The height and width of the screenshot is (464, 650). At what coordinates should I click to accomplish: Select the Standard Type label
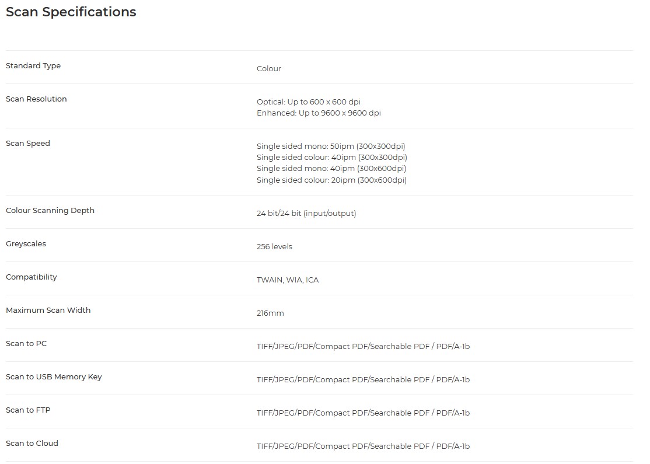tap(33, 65)
